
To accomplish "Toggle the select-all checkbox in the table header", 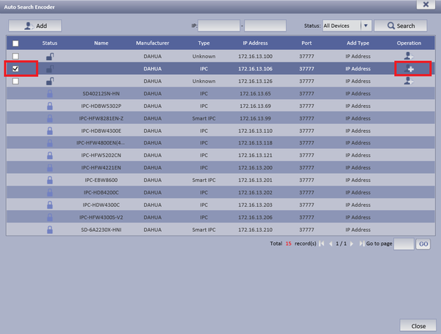I will [x=15, y=43].
